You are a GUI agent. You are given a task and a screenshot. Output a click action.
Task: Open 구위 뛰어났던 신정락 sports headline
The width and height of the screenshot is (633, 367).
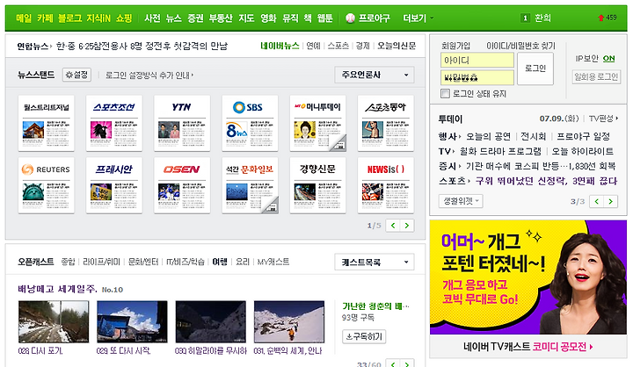[x=546, y=181]
